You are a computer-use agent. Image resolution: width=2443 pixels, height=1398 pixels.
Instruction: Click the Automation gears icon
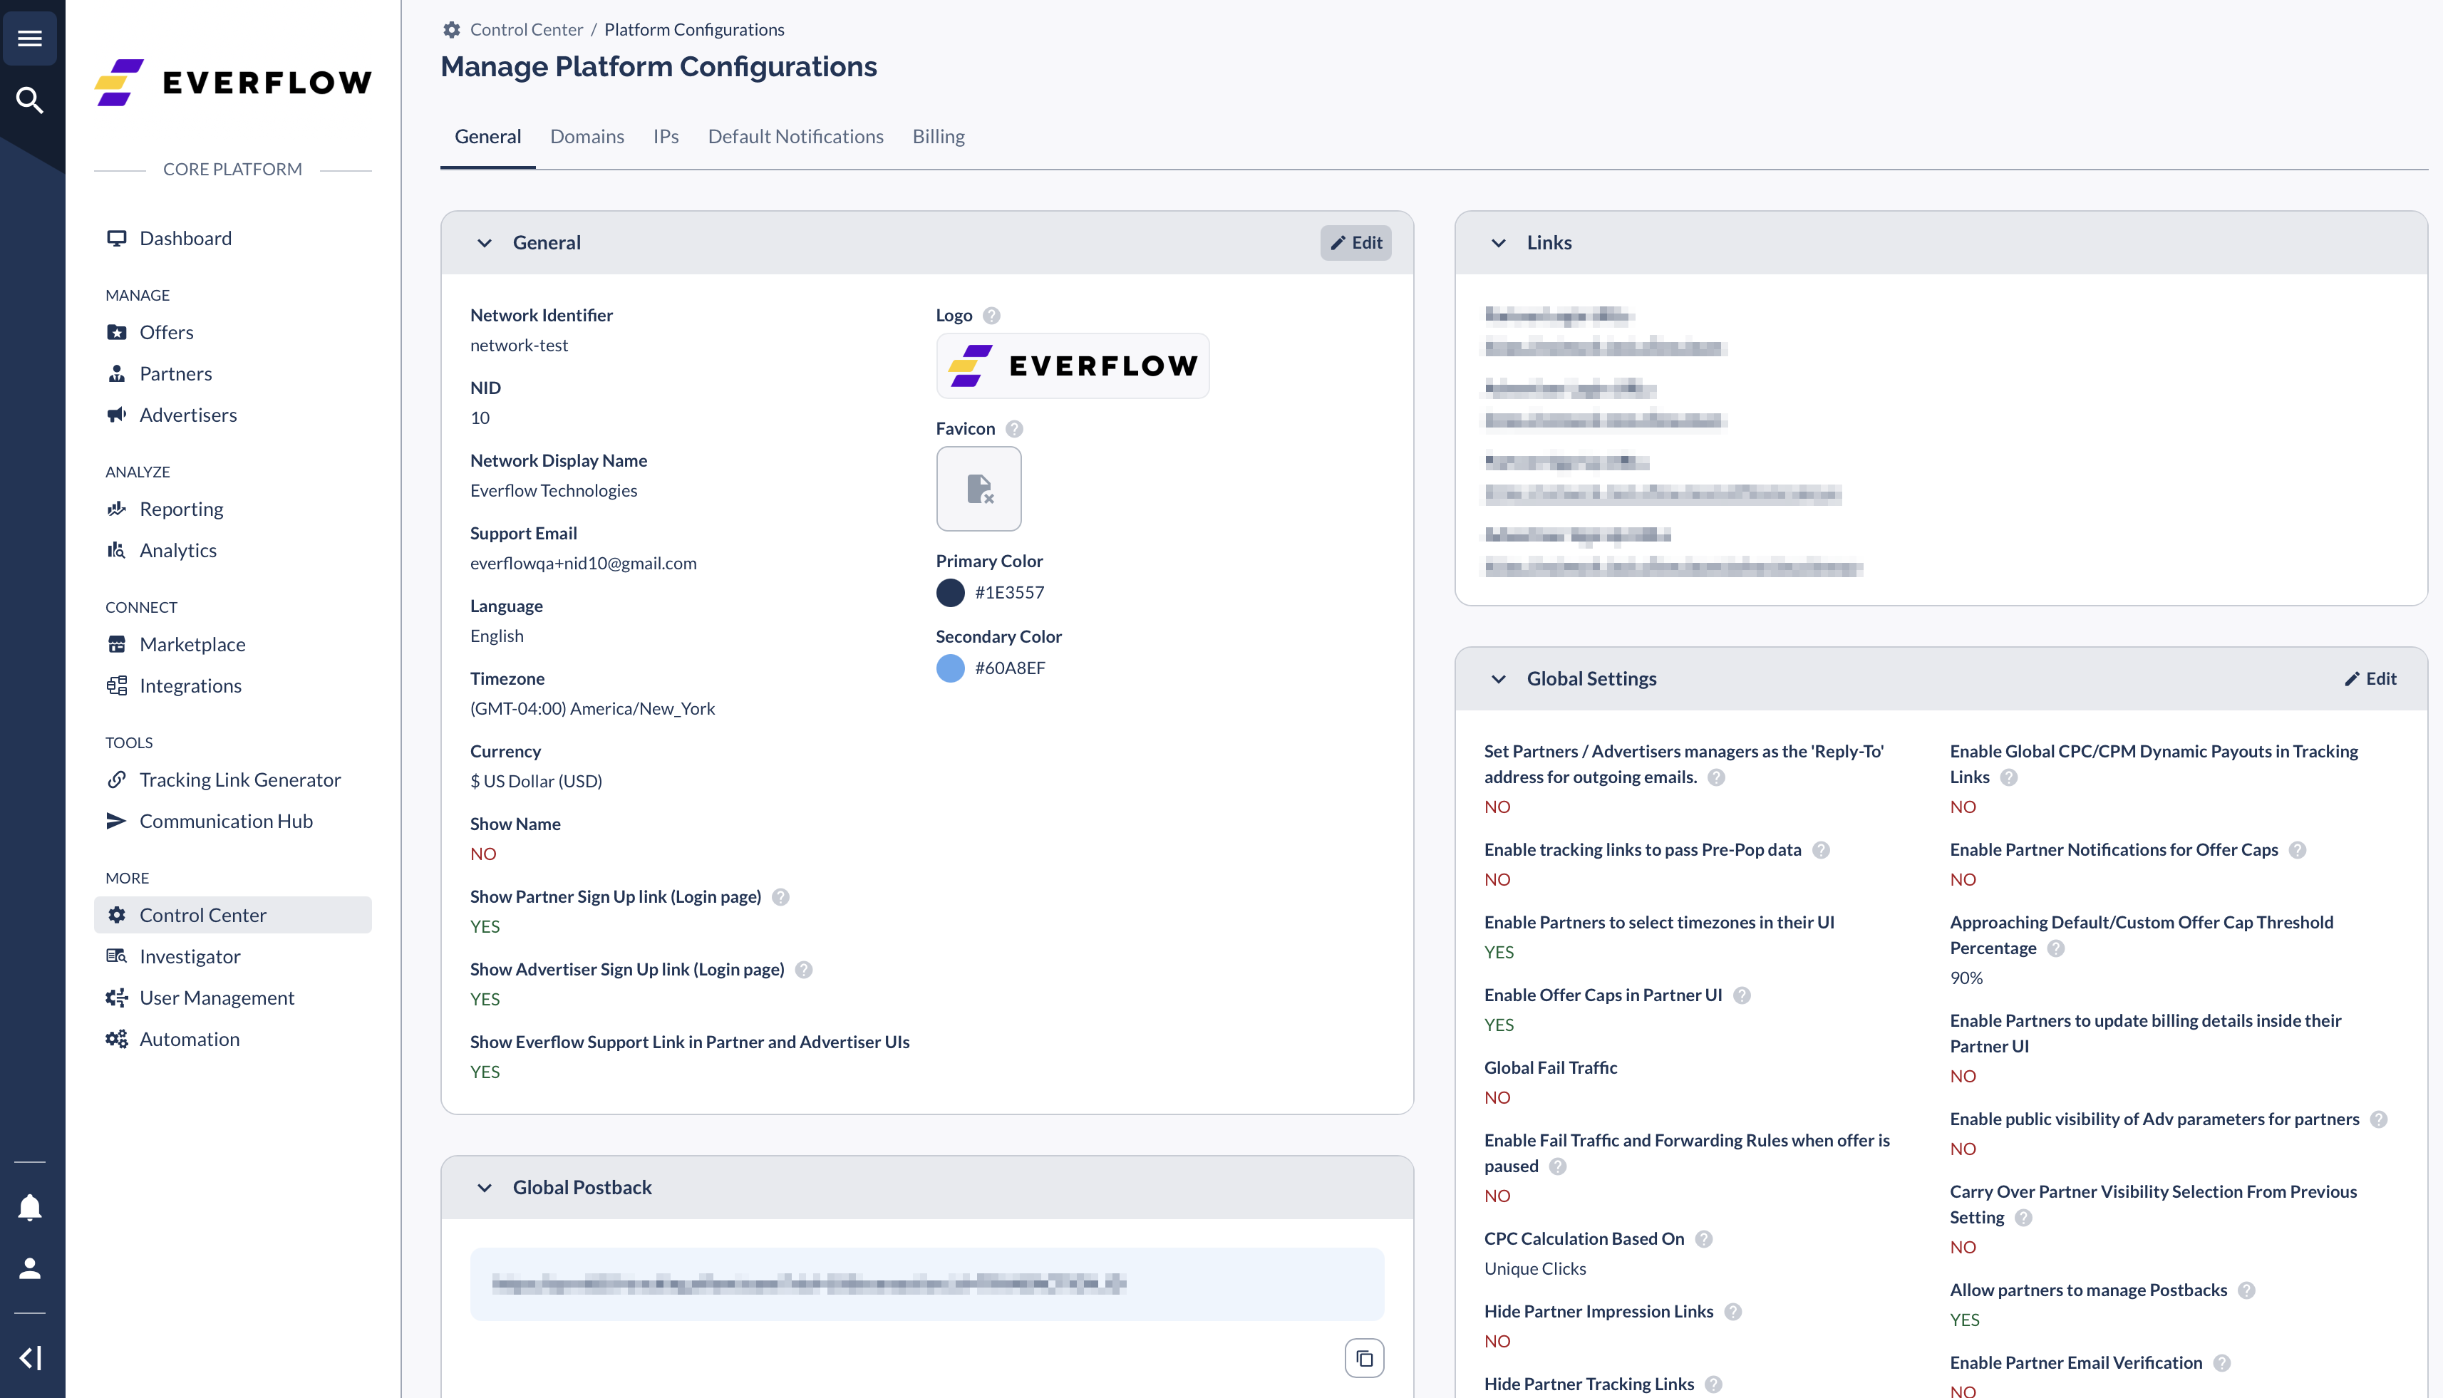(x=116, y=1039)
